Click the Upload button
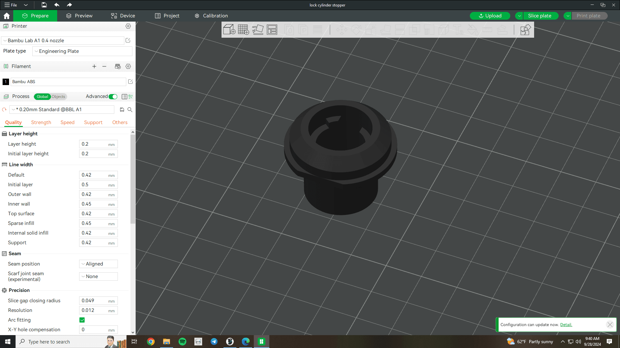The height and width of the screenshot is (348, 620). tap(490, 16)
